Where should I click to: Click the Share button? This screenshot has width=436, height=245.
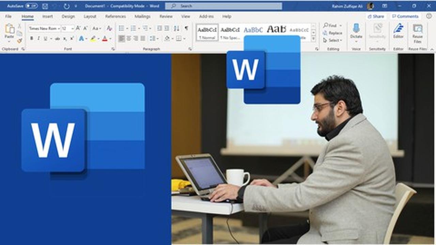coord(376,16)
